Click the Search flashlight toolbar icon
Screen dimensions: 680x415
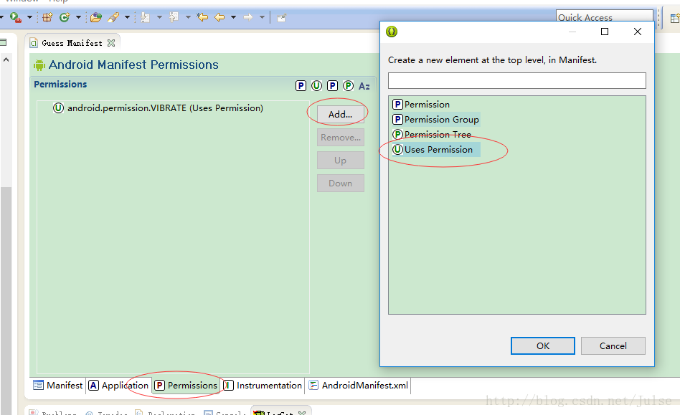click(113, 17)
